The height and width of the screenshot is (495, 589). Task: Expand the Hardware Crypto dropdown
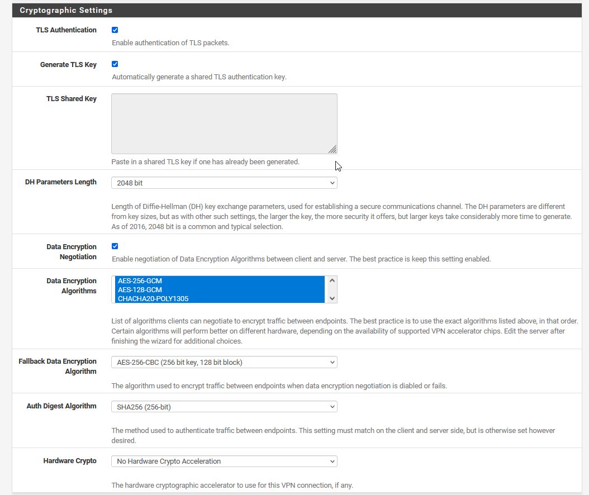(224, 461)
